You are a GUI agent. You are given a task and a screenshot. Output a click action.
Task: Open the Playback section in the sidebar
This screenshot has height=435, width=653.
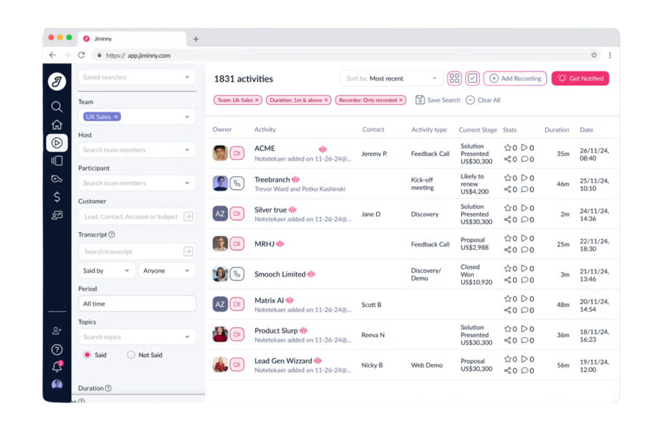(56, 142)
